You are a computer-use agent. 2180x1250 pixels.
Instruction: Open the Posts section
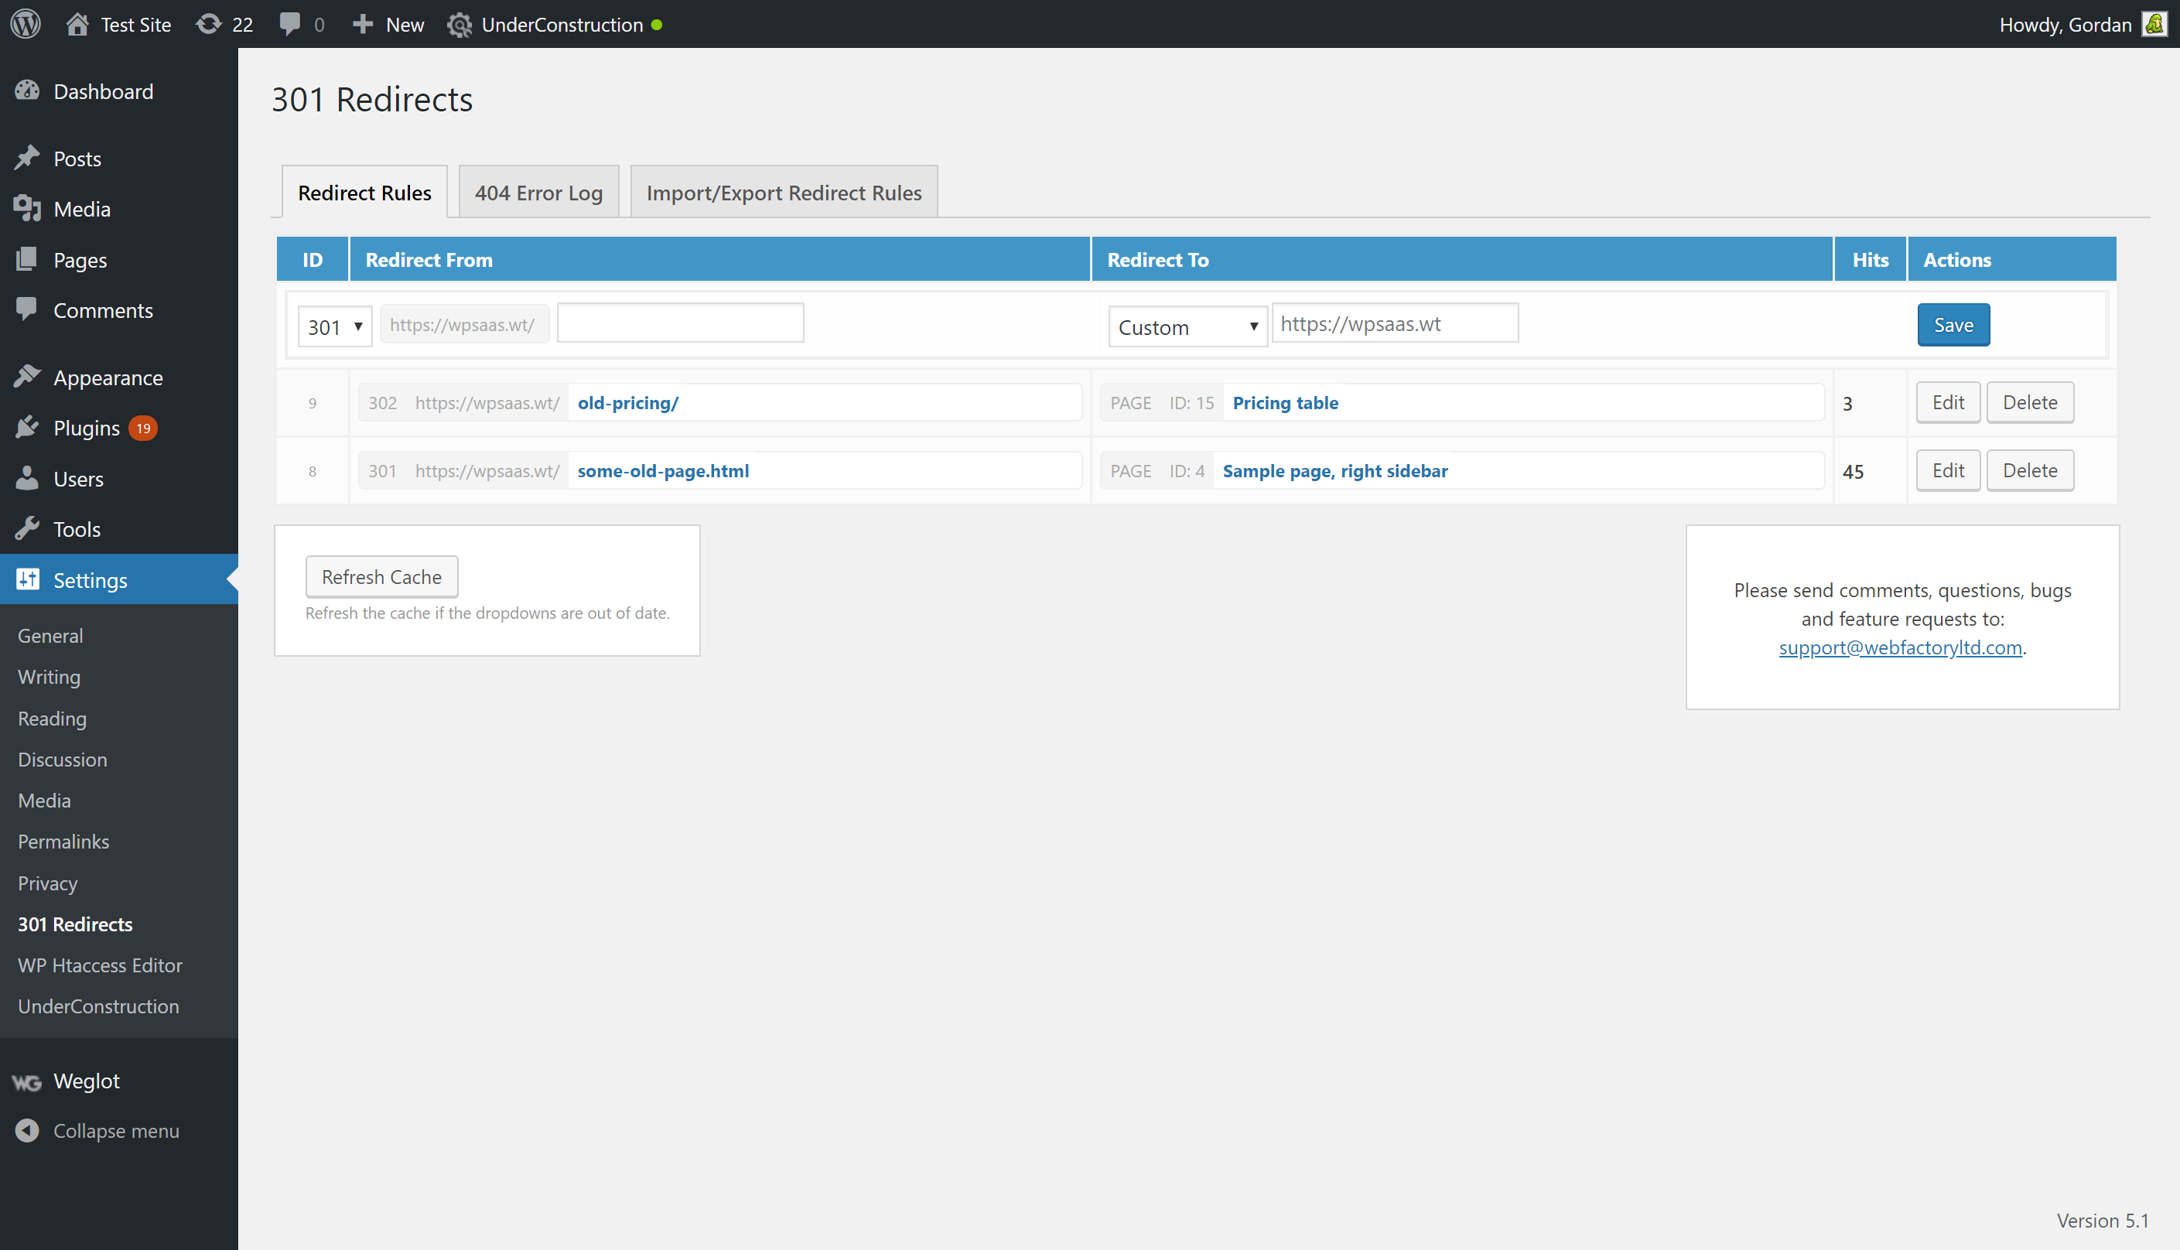point(78,159)
